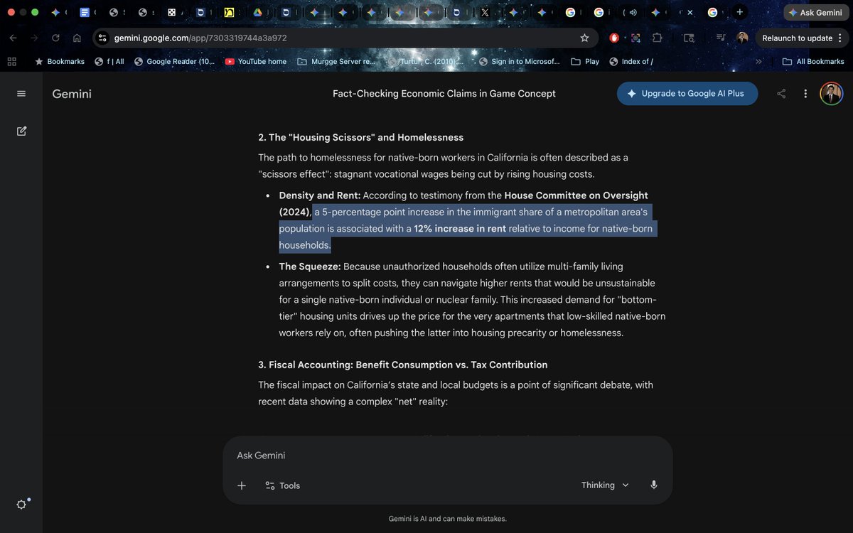Switch to the X (Twitter) tab
853x533 pixels.
click(x=485, y=12)
